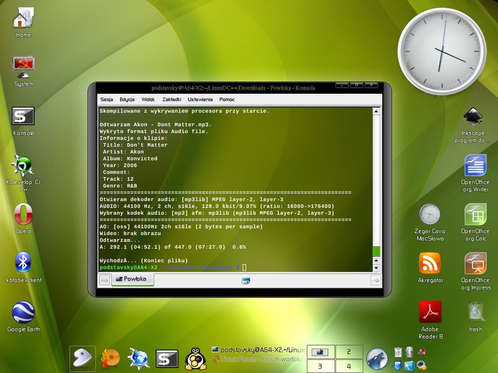Switch to virtual desktop 3 in pager
Screen dimensions: 498x373
point(321,366)
